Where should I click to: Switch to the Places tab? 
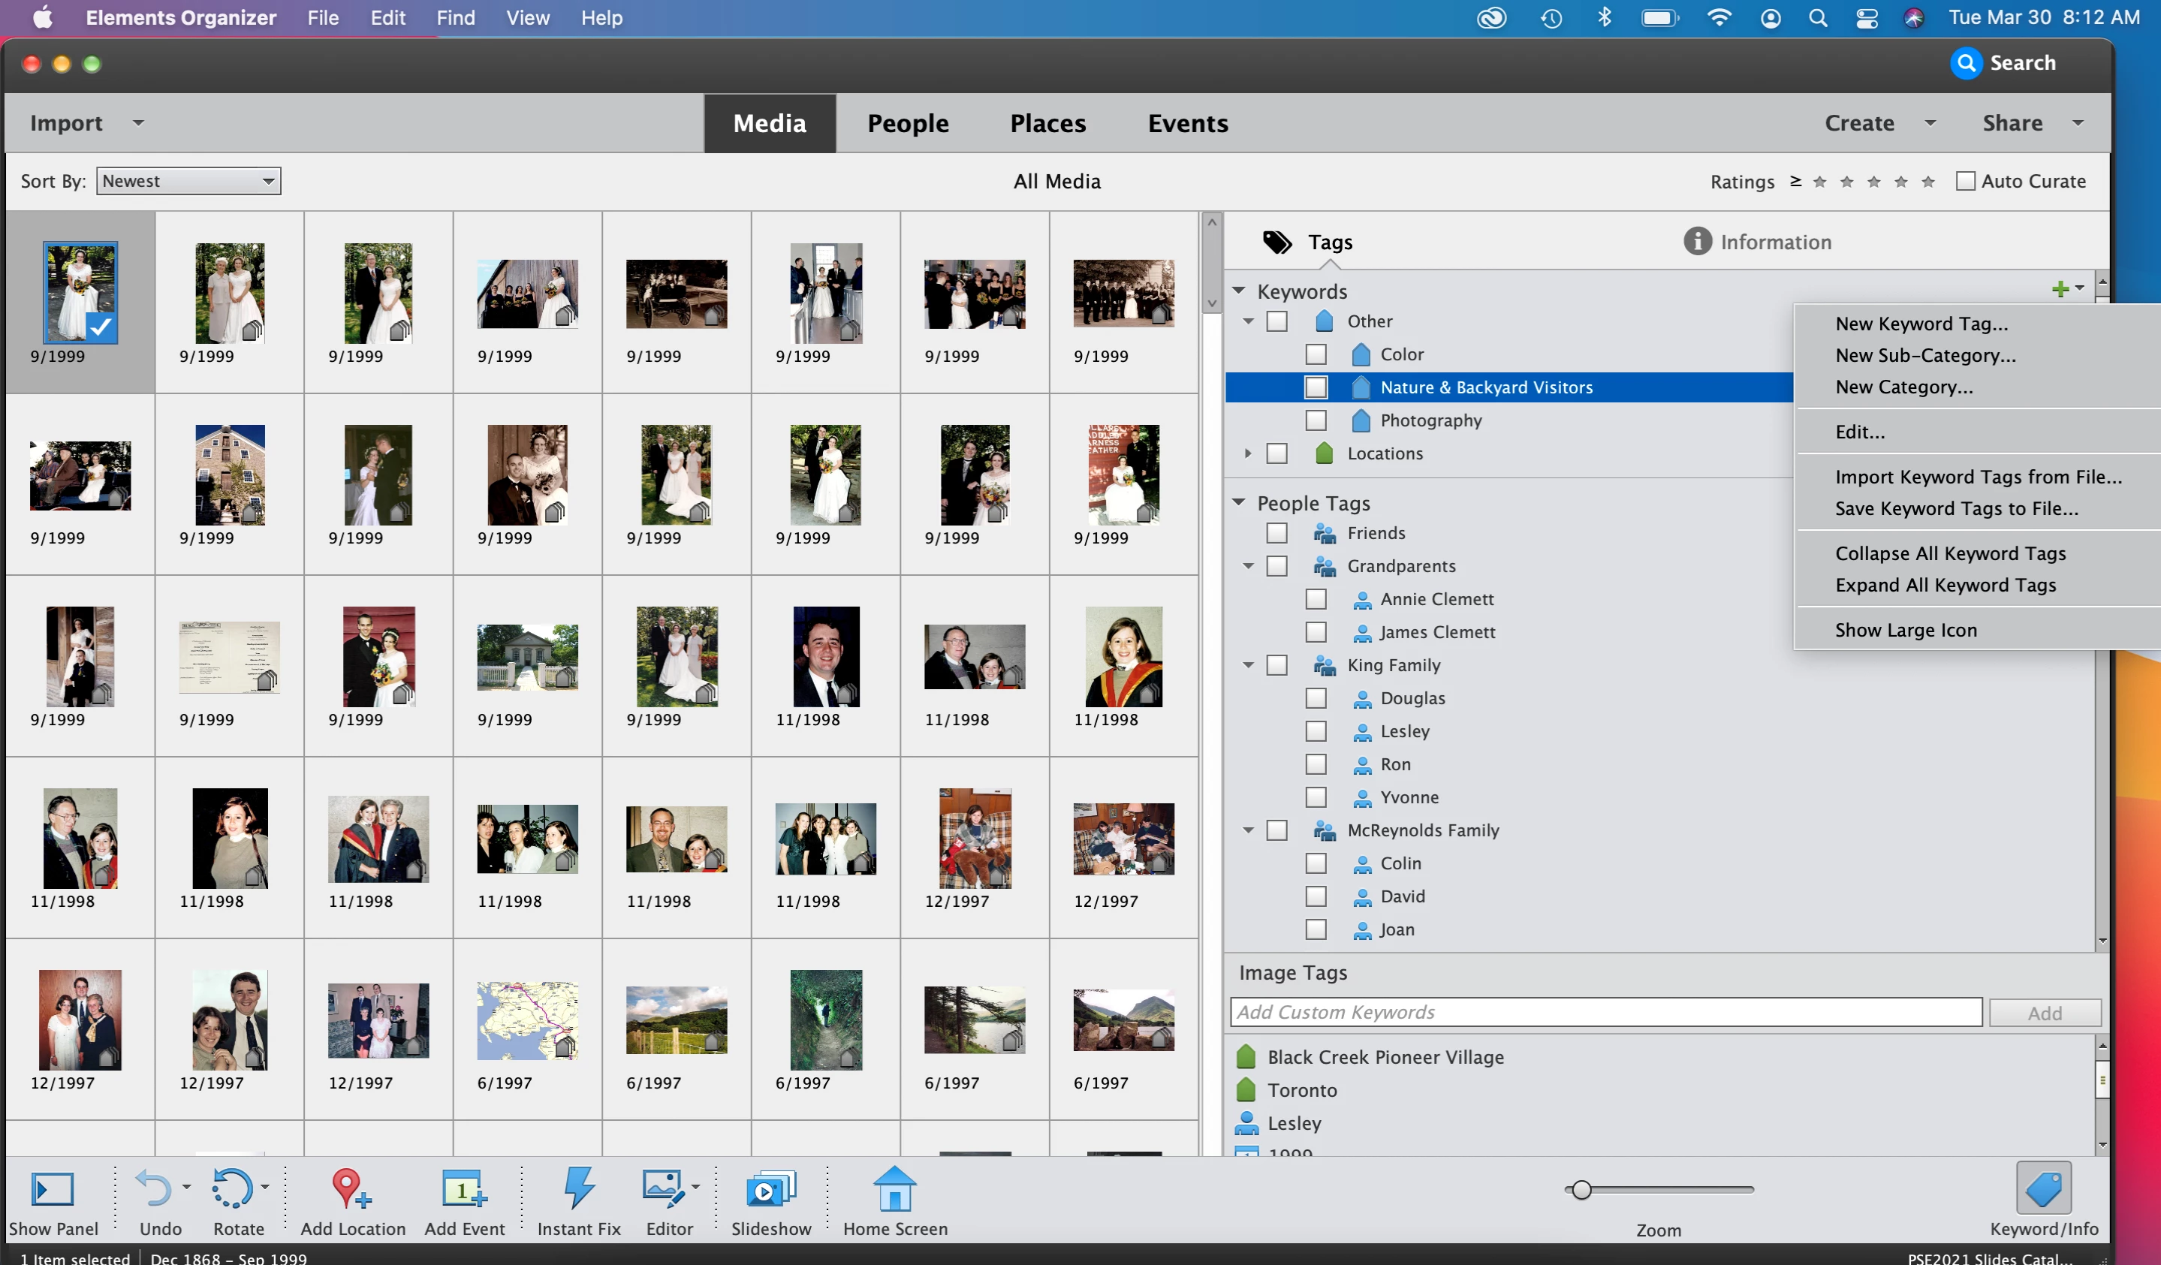1047,124
